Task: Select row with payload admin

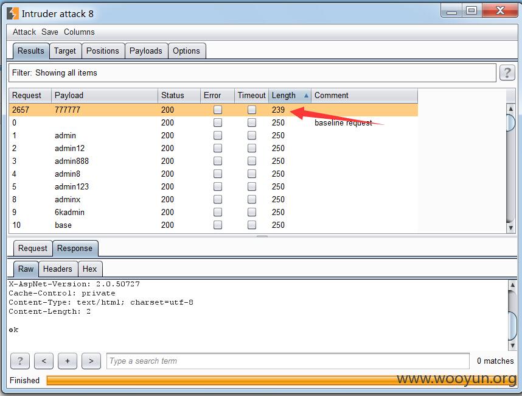Action: coord(213,135)
